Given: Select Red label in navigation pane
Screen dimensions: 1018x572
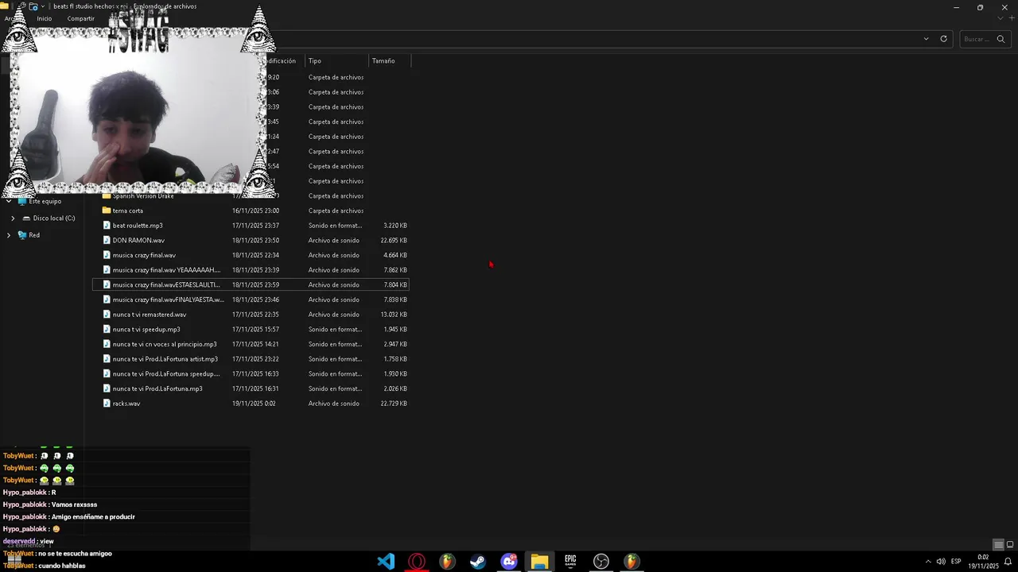Looking at the screenshot, I should [34, 235].
